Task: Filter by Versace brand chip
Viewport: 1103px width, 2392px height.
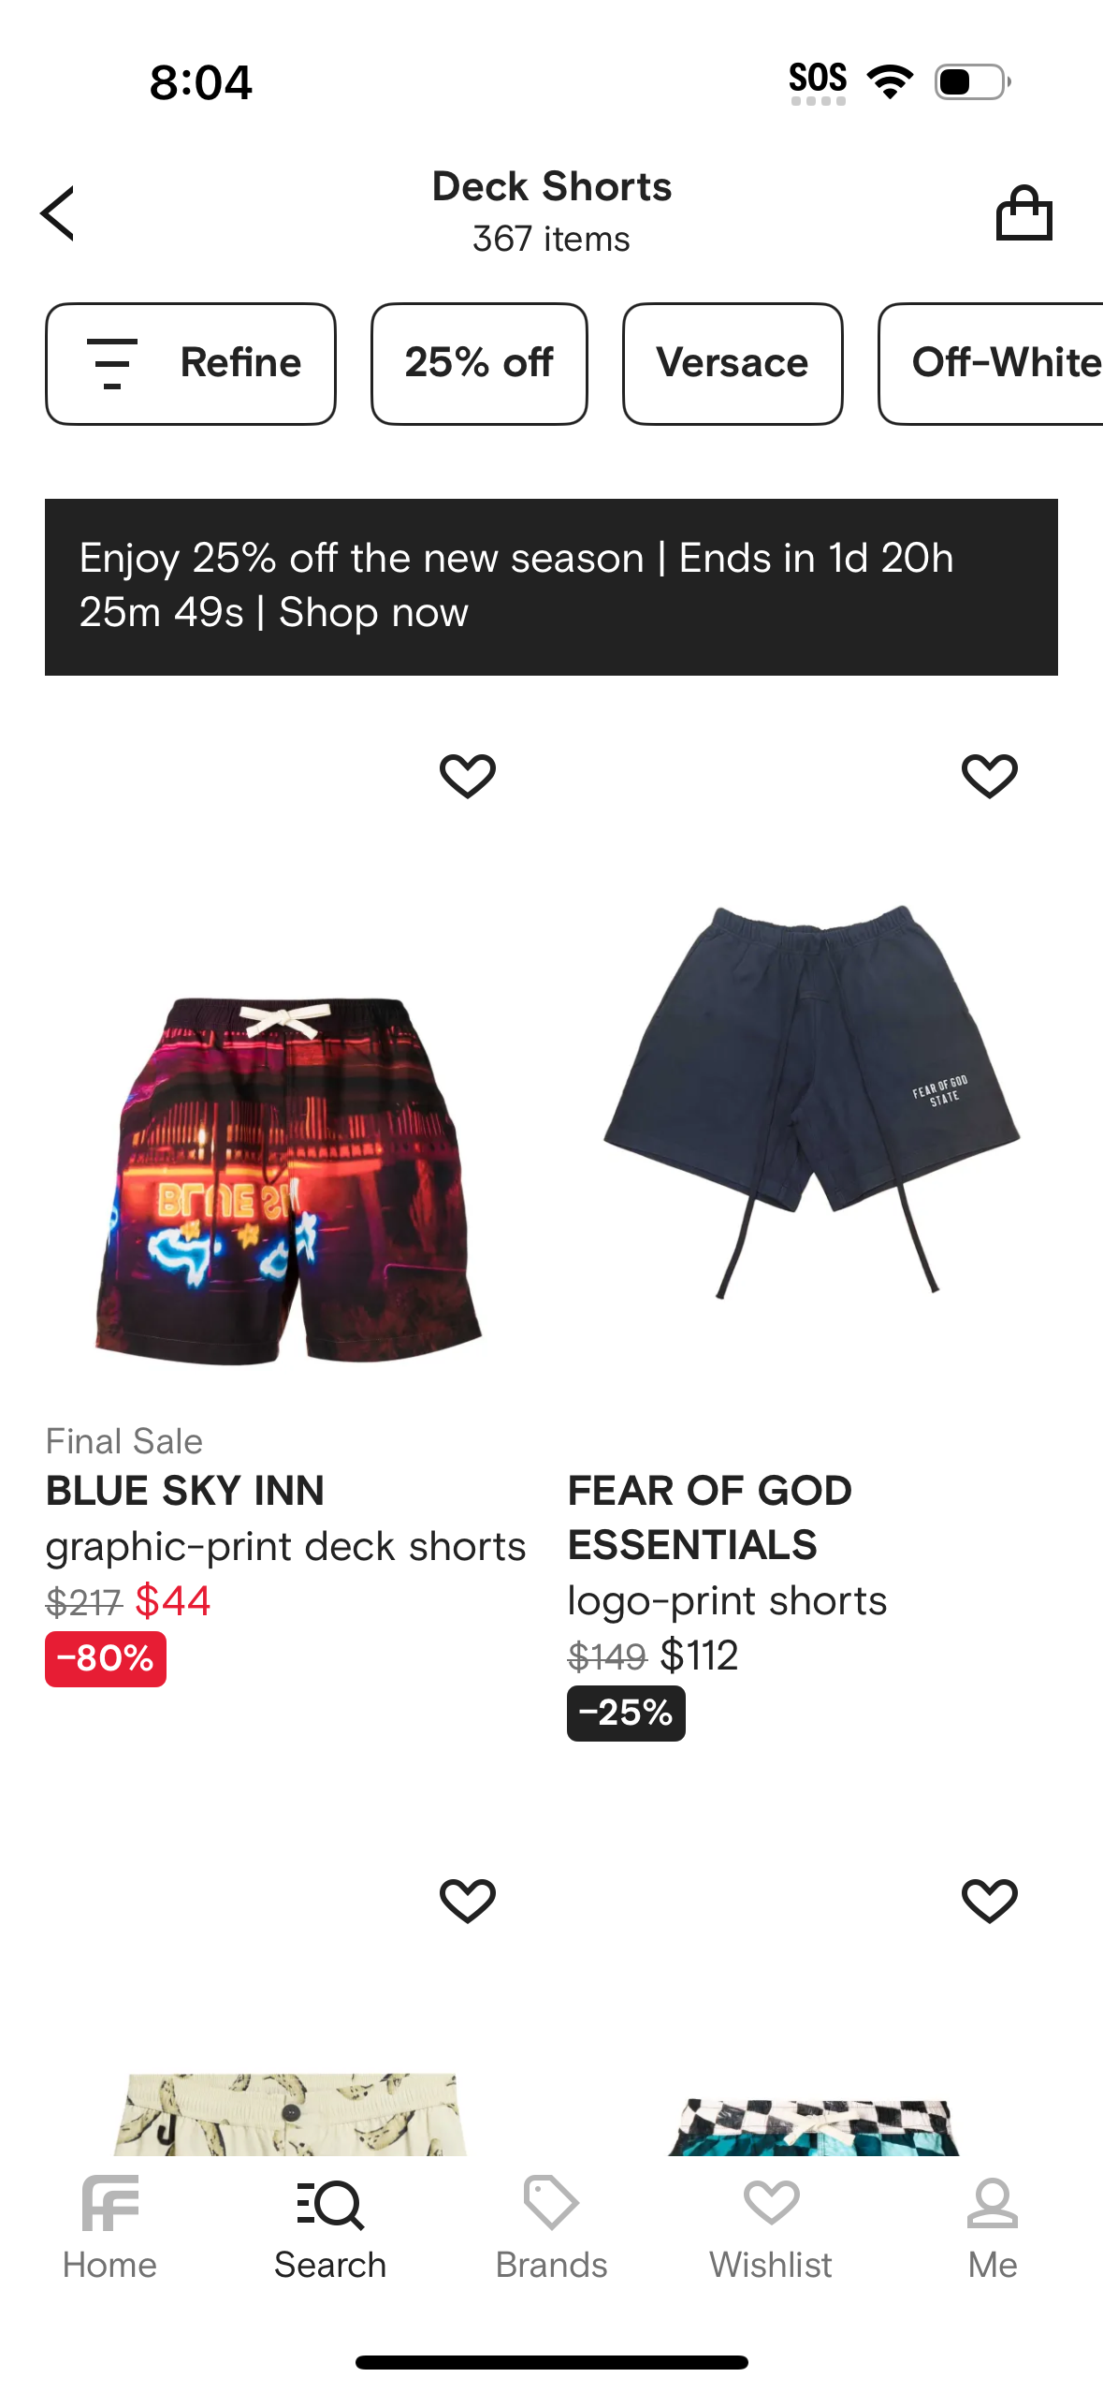Action: coord(733,363)
